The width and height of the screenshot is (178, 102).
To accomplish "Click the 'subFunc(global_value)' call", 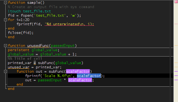I will click(60, 63).
